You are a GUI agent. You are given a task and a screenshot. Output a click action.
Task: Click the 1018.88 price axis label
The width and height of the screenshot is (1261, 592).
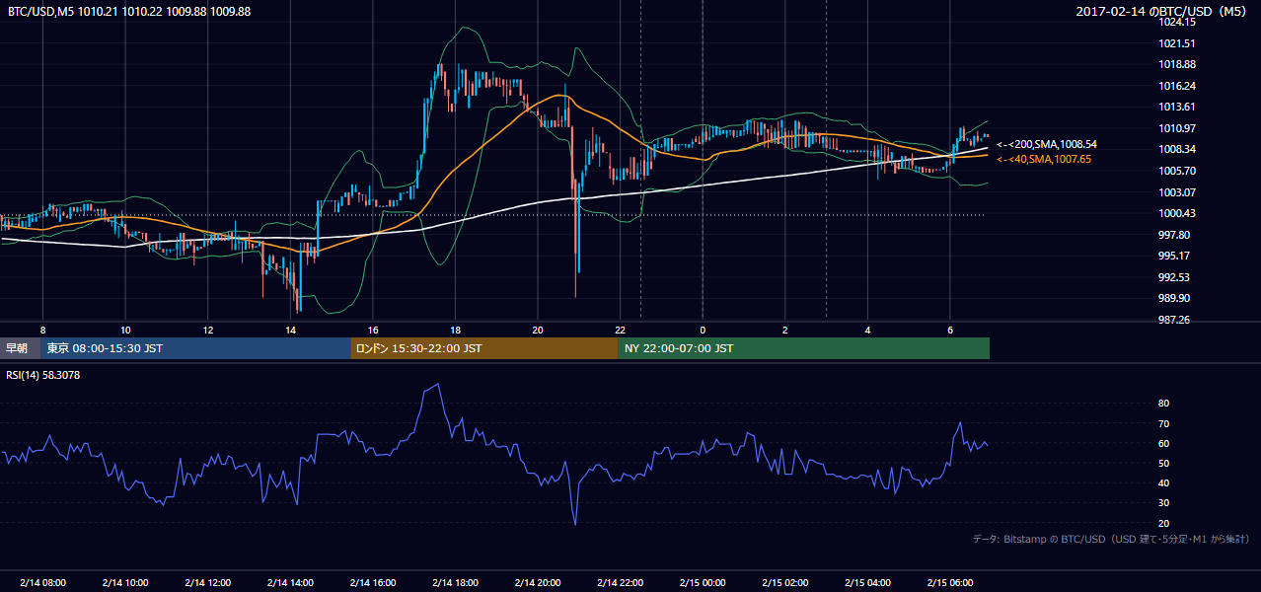coord(1178,64)
